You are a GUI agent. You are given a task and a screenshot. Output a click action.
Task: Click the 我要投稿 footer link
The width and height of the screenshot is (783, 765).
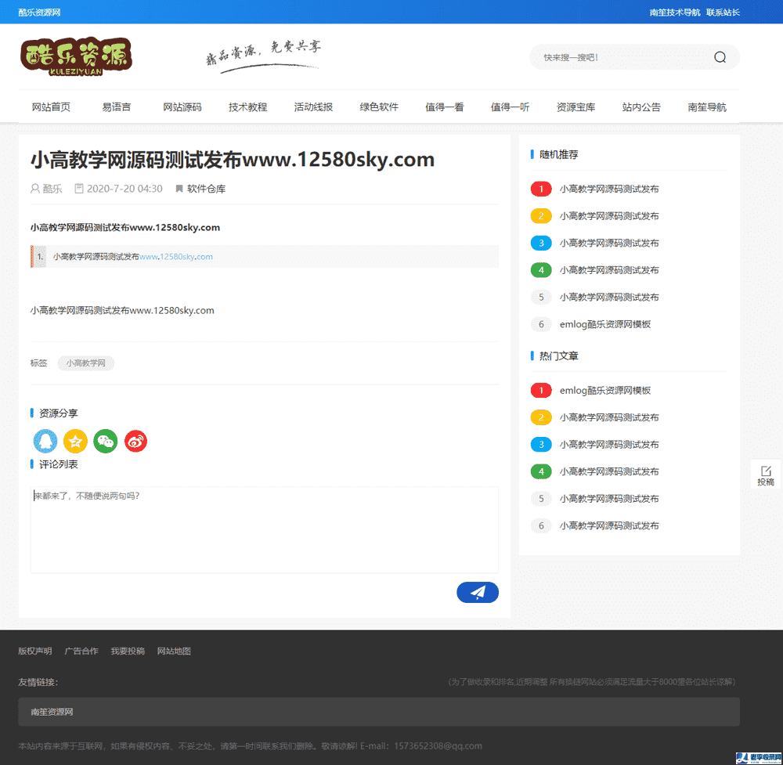[128, 651]
